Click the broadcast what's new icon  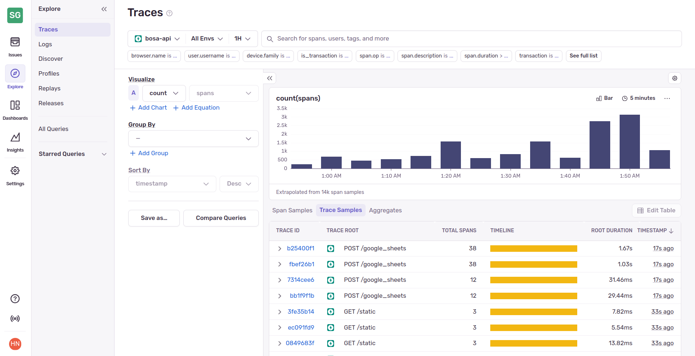15,318
